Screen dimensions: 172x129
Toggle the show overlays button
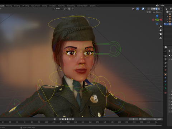[x=143, y=9]
